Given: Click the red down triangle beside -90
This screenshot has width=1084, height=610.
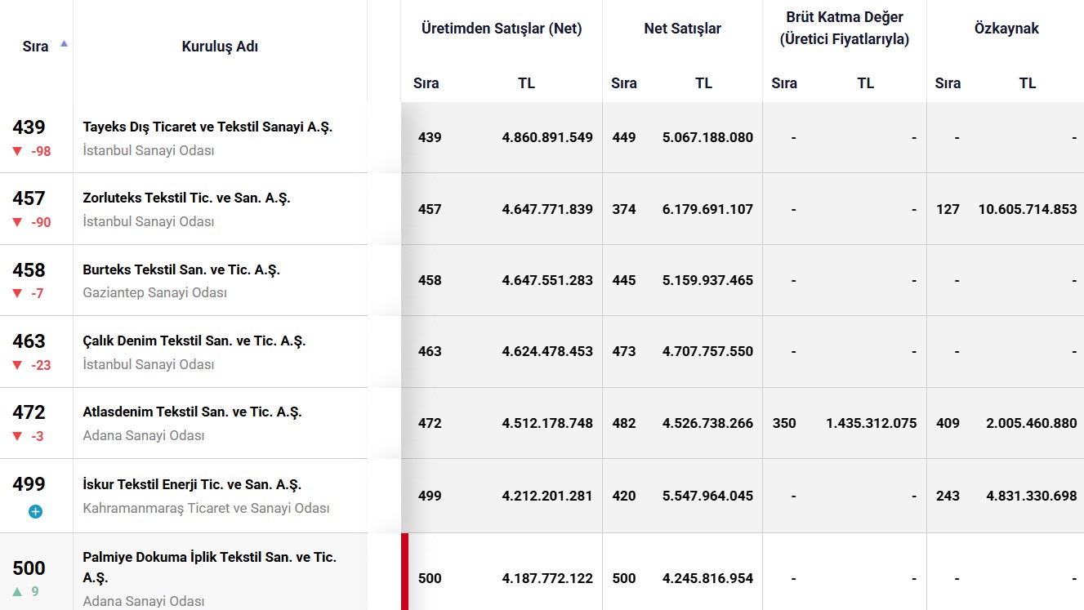Looking at the screenshot, I should tap(17, 222).
